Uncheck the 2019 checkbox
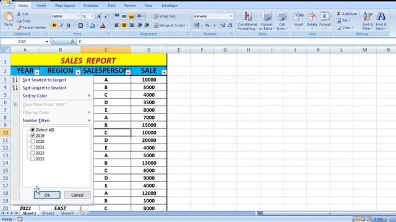396x222 pixels. (x=33, y=136)
